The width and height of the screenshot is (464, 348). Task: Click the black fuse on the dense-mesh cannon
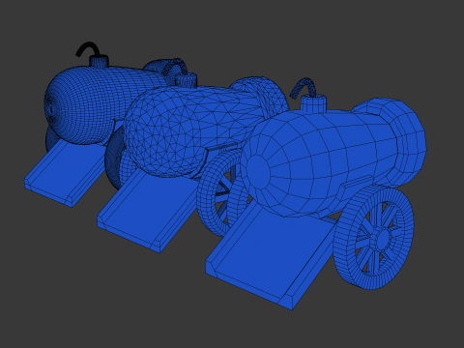(x=87, y=50)
